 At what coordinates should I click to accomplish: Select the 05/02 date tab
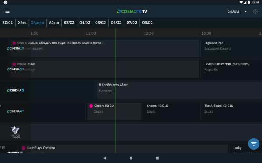point(100,23)
